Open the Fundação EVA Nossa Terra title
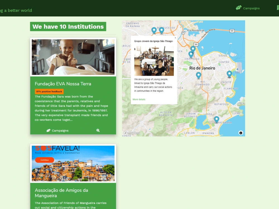The width and height of the screenshot is (279, 209). (63, 84)
